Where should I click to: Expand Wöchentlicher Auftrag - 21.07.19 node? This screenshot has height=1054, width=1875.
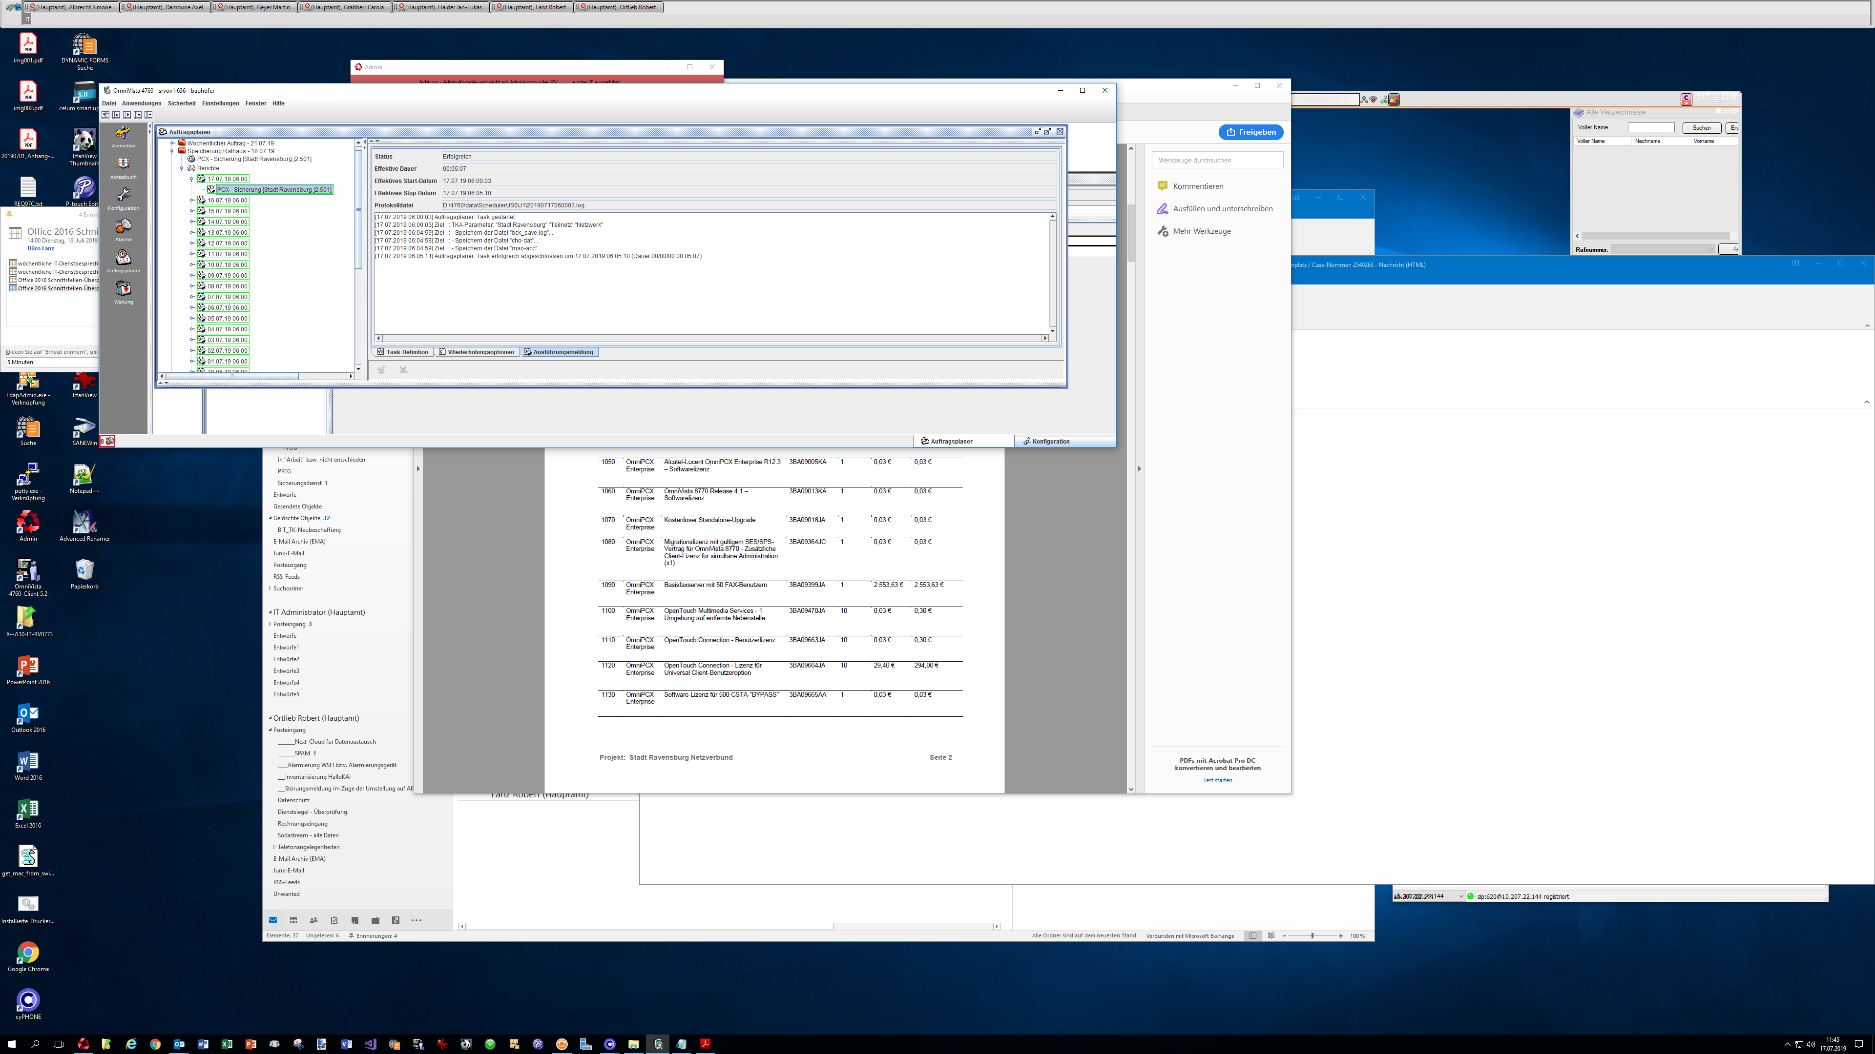172,143
